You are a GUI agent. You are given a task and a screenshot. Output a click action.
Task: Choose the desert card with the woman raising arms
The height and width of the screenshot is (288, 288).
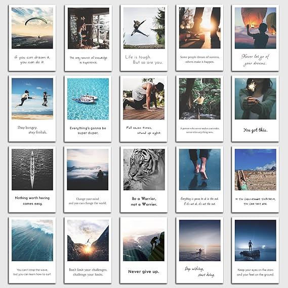(255, 180)
